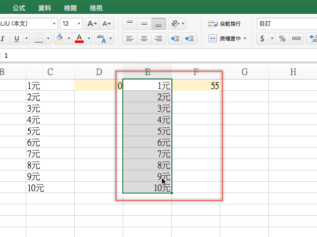
Task: Apply currency format with $ icon
Action: pyautogui.click(x=262, y=39)
